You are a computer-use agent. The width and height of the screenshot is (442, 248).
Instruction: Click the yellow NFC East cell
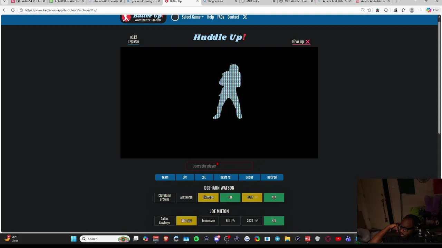pyautogui.click(x=186, y=221)
